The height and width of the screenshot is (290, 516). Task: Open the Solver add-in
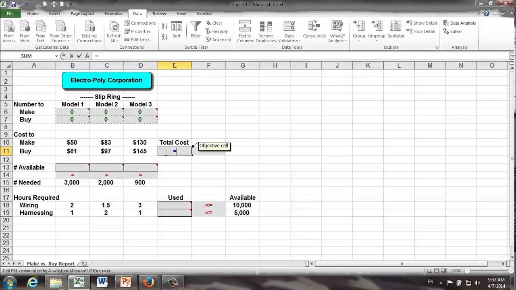(453, 31)
